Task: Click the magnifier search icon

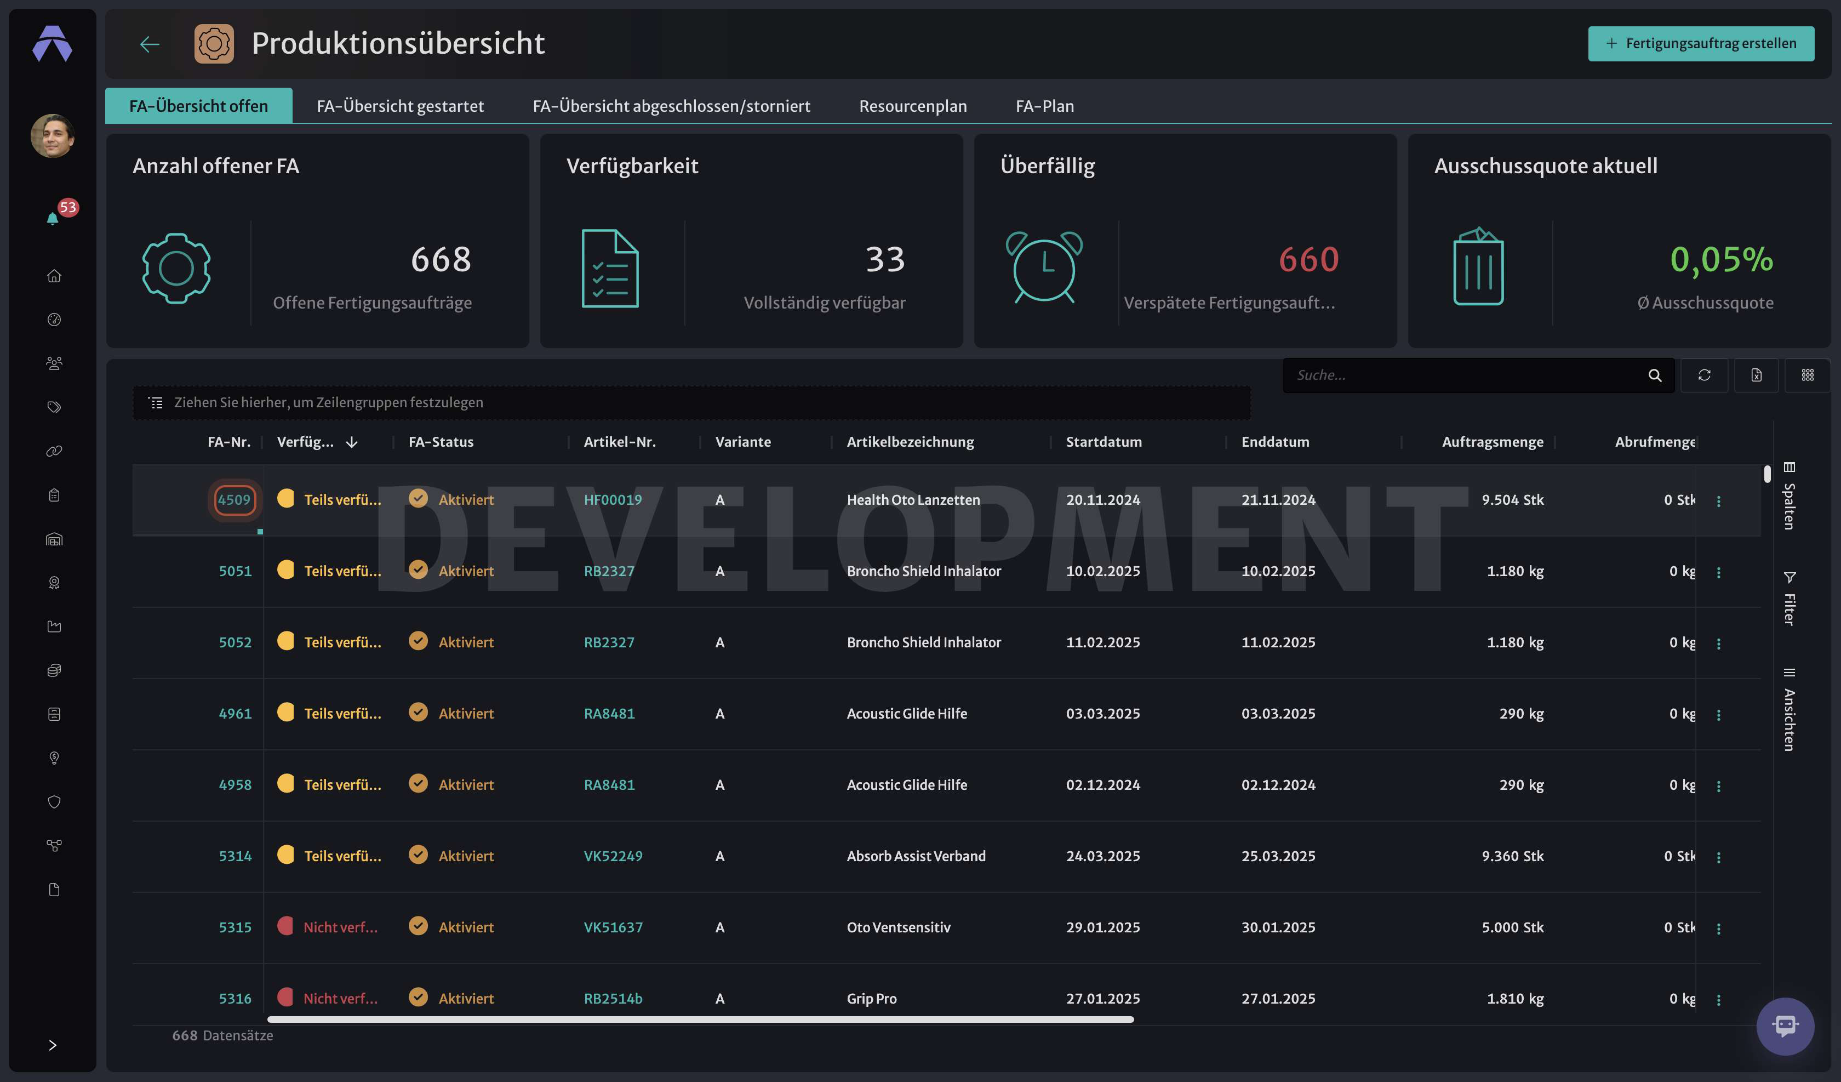Action: (x=1655, y=375)
